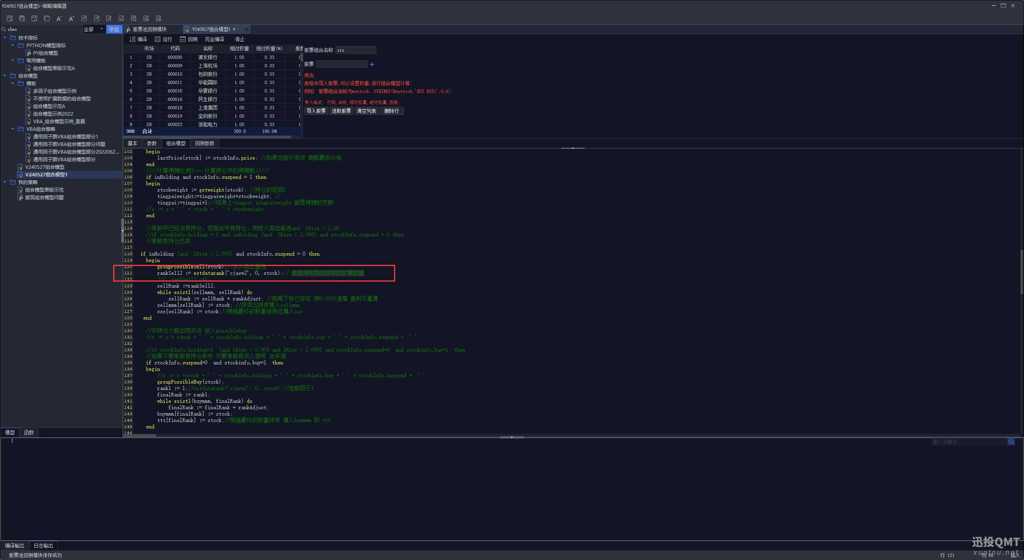
Task: Click the 运行 run button
Action: (163, 39)
